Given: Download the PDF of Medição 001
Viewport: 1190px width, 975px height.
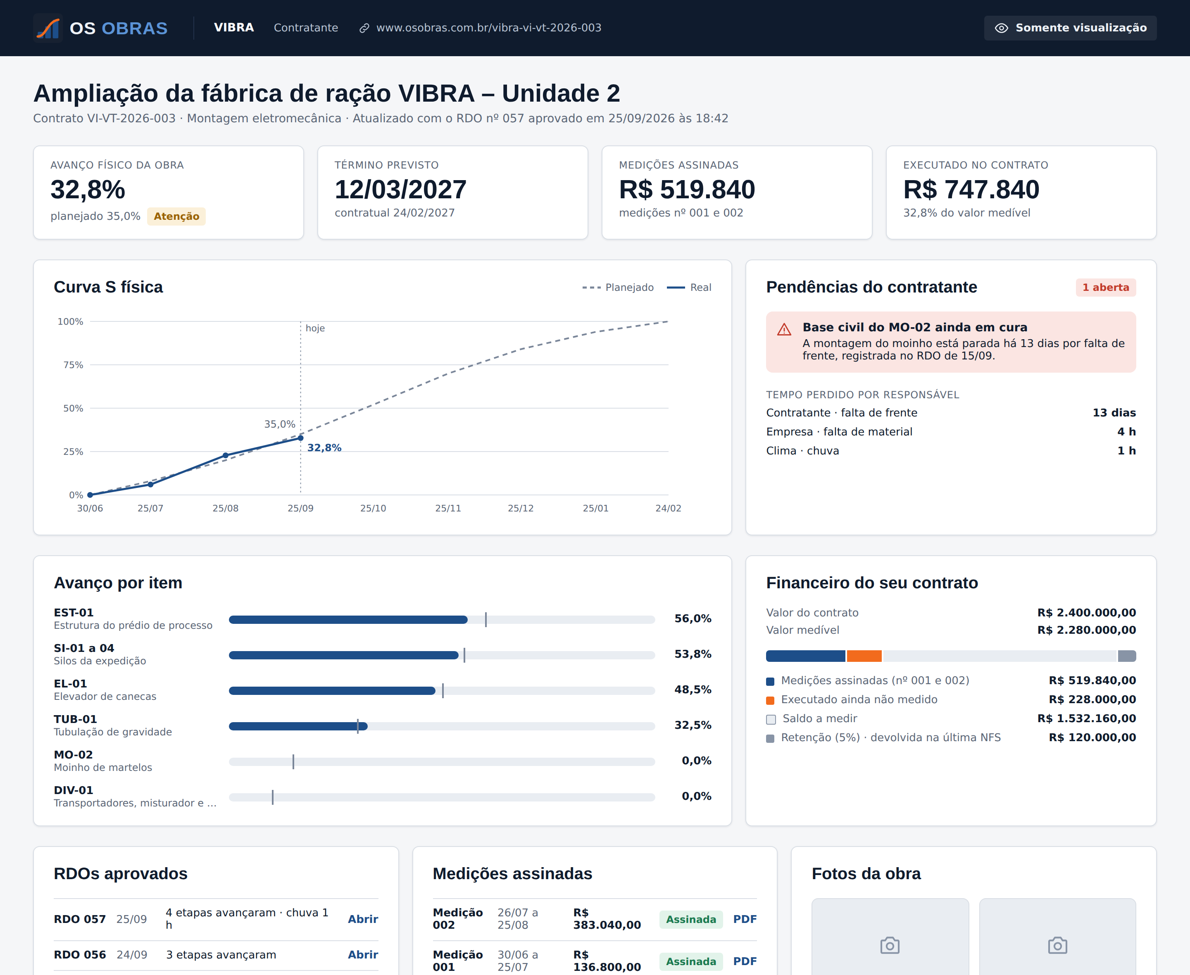Looking at the screenshot, I should pos(745,961).
